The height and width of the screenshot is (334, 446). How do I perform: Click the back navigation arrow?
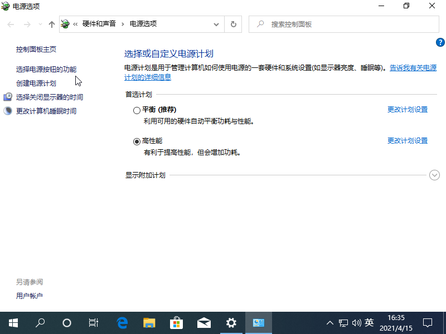click(x=9, y=24)
